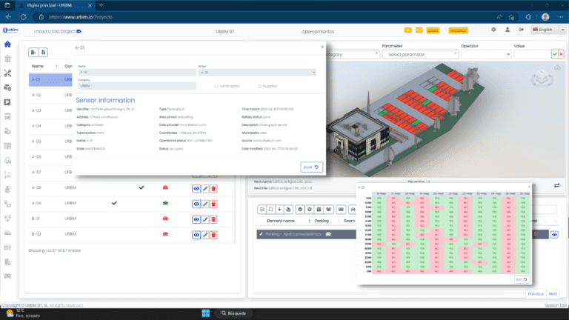Open Windows Start button on taskbar
Screen dimensions: 569x320
(x=206, y=313)
